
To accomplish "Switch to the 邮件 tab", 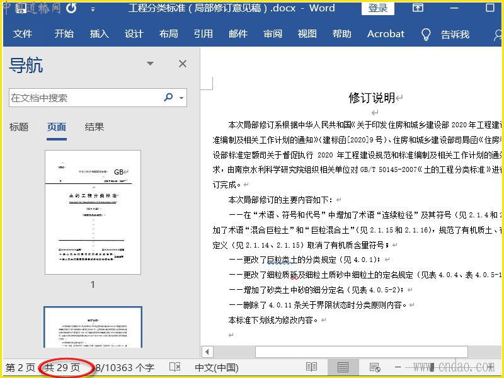I will 238,34.
